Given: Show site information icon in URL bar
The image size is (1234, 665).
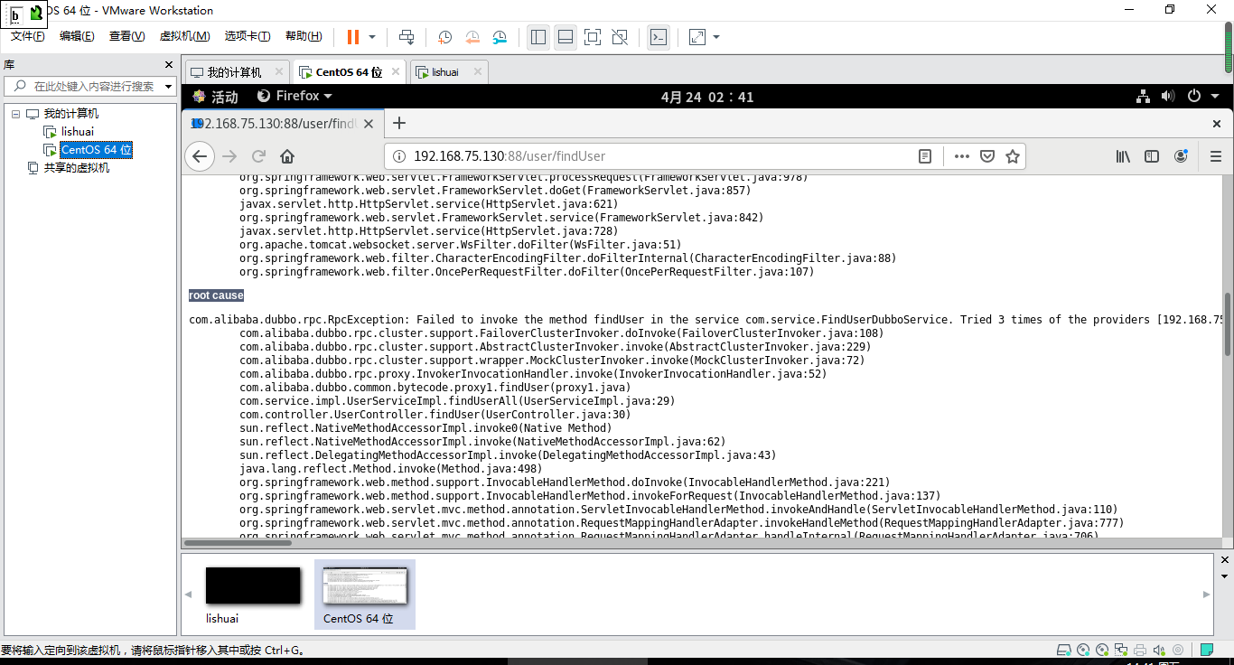Looking at the screenshot, I should [398, 156].
